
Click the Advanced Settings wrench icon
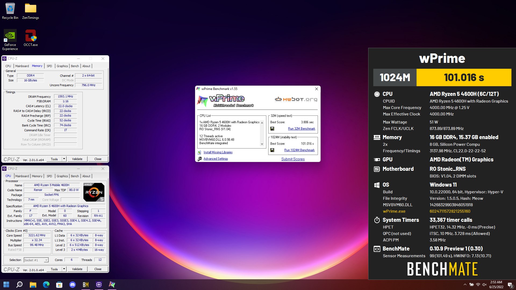click(x=199, y=159)
